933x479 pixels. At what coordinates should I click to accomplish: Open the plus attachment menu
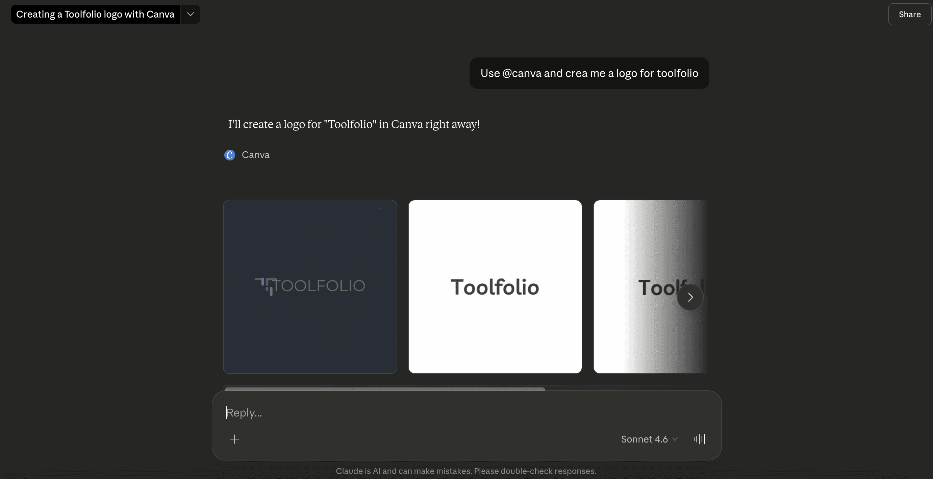coord(234,439)
